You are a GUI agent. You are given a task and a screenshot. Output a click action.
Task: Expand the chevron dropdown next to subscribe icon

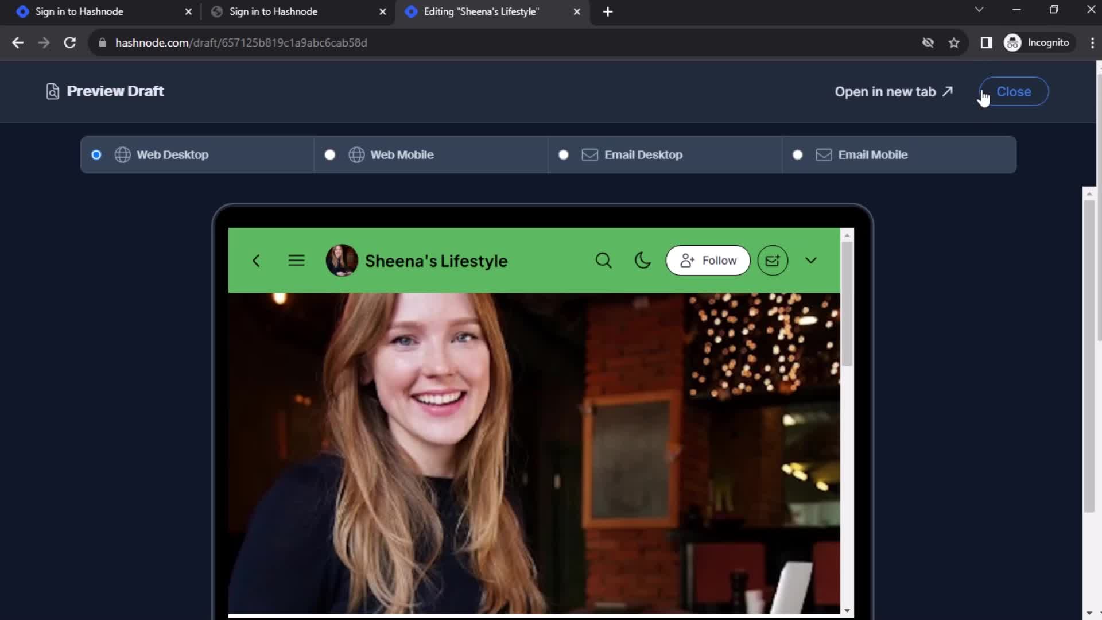coord(810,261)
